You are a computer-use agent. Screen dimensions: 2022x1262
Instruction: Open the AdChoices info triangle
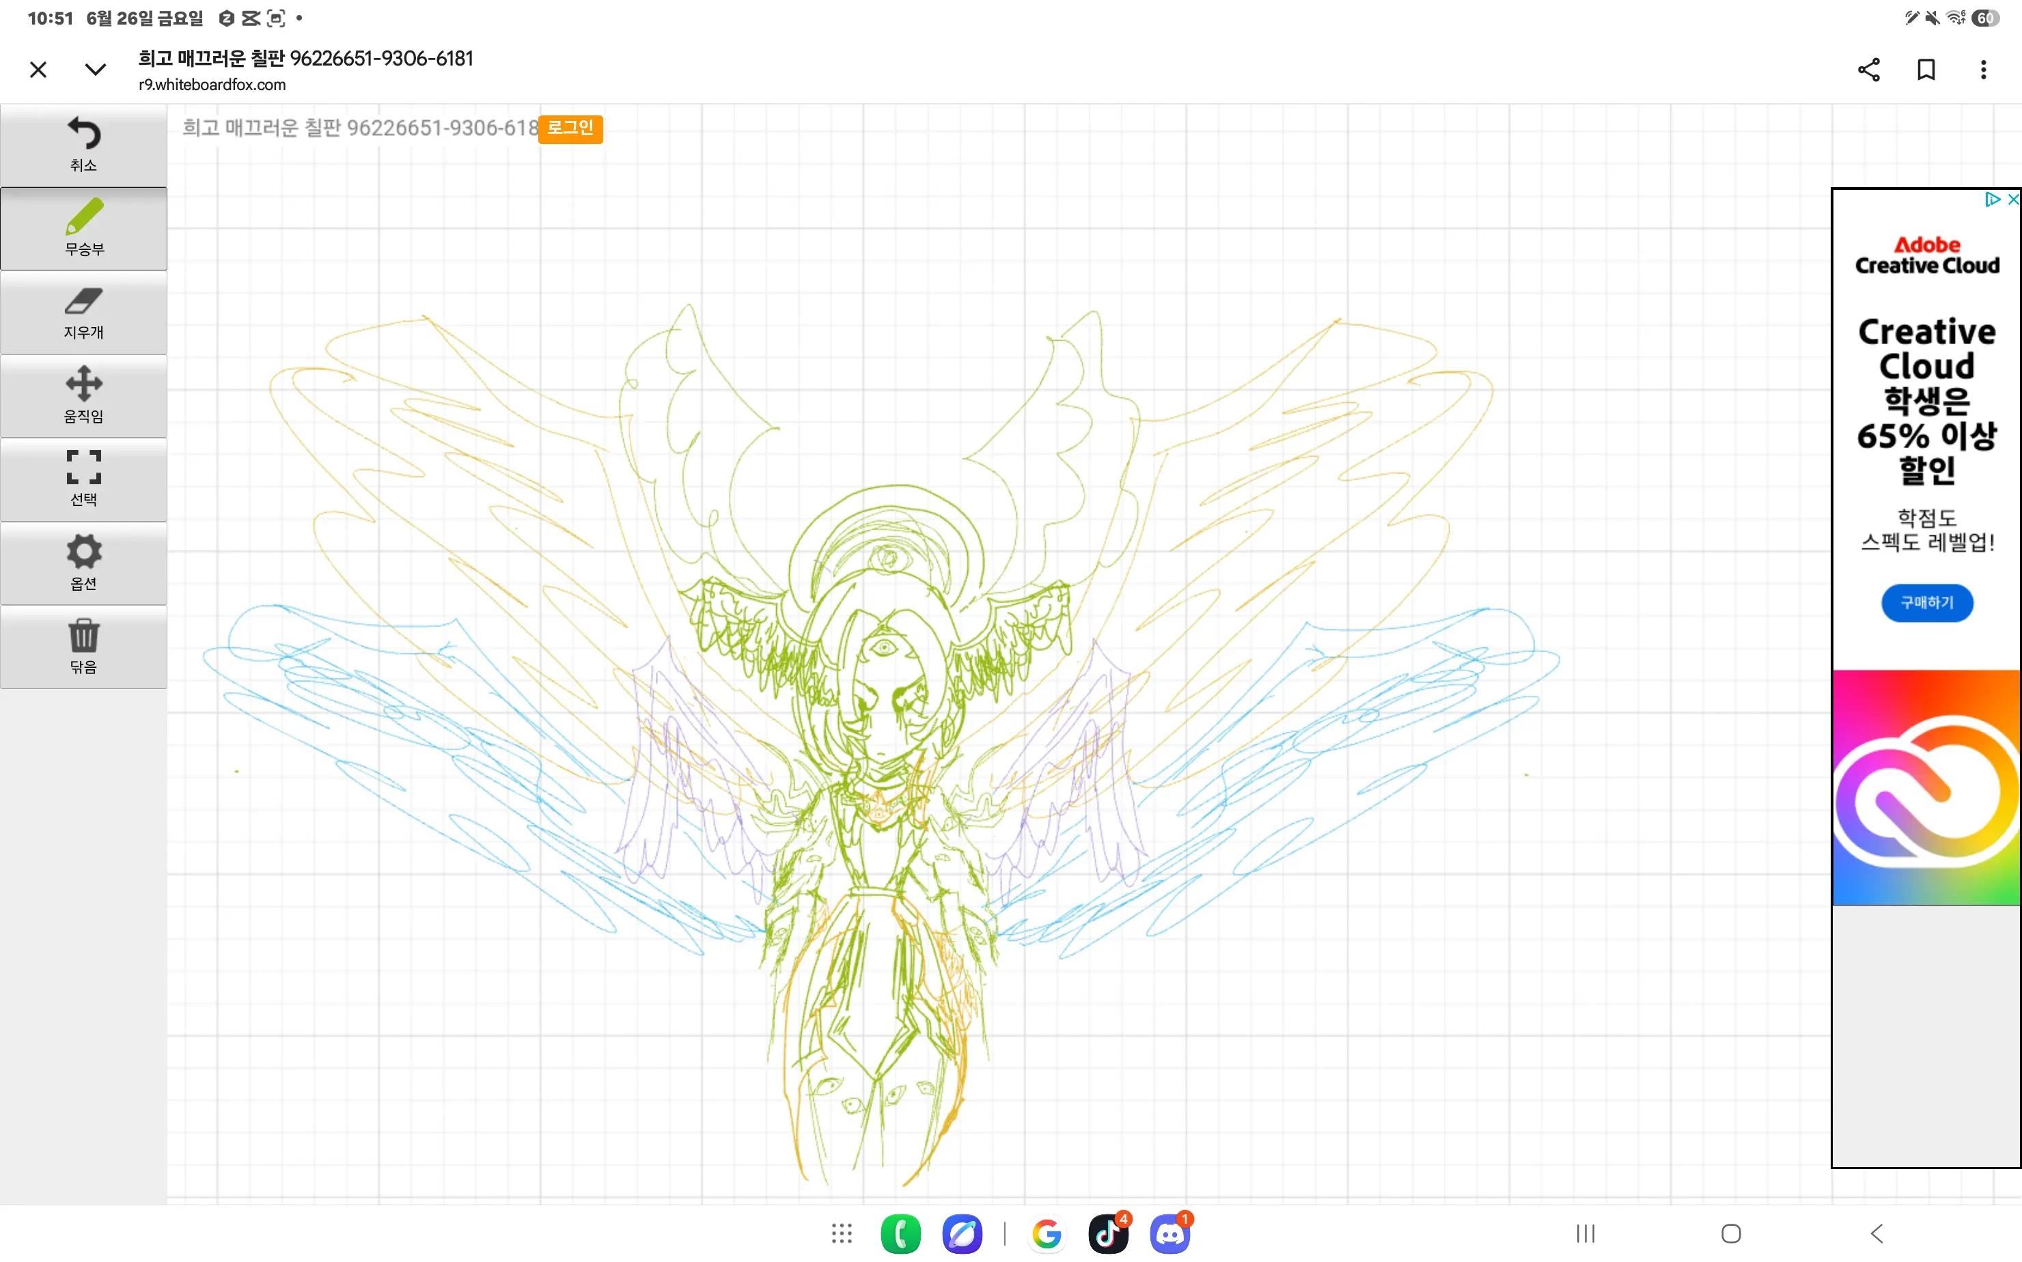click(1993, 199)
